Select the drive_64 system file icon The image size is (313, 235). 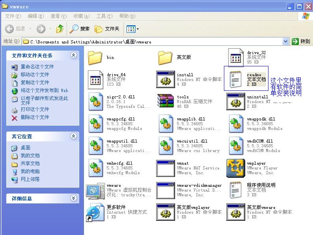point(95,79)
